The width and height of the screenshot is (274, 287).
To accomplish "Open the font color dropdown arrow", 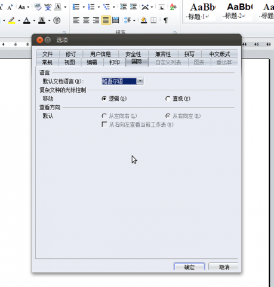I will pos(34,20).
